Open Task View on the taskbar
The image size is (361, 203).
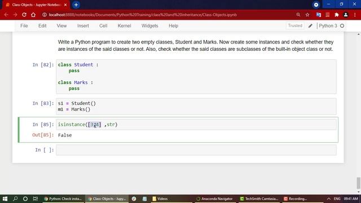[35, 198]
